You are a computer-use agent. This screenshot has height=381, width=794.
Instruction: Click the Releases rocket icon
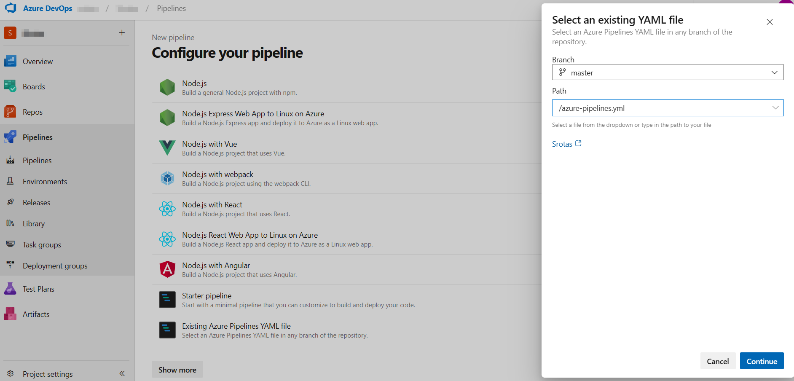tap(11, 202)
